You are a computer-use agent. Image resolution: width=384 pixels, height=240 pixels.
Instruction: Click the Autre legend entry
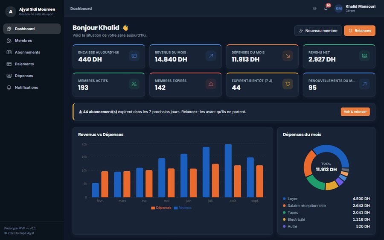[326, 226]
